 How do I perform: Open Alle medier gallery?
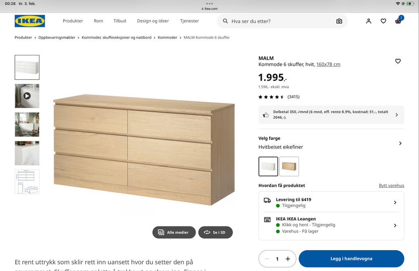point(174,232)
